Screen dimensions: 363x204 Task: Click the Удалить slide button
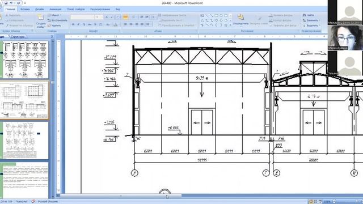pyautogui.click(x=54, y=25)
